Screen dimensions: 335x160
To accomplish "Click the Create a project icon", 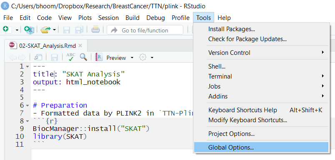I will (x=29, y=30).
